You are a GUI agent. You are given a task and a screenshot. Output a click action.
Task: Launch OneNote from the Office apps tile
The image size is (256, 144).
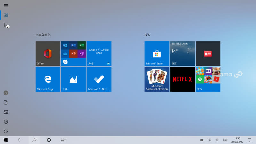[x=82, y=54]
